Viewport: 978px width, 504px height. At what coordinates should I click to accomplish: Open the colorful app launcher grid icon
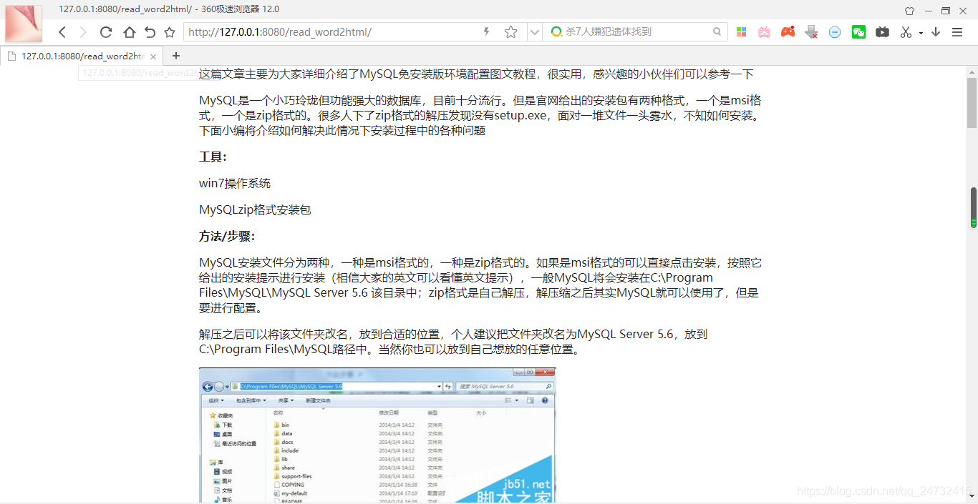[x=741, y=32]
